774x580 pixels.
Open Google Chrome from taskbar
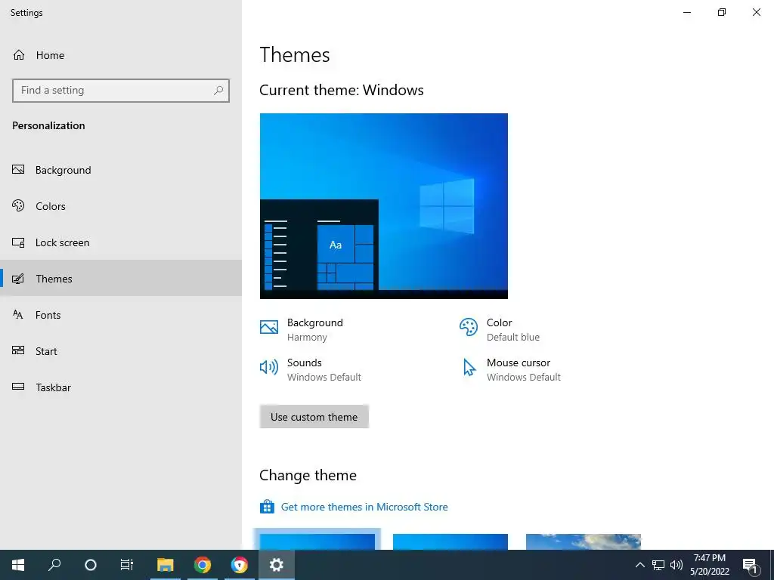[x=203, y=565]
